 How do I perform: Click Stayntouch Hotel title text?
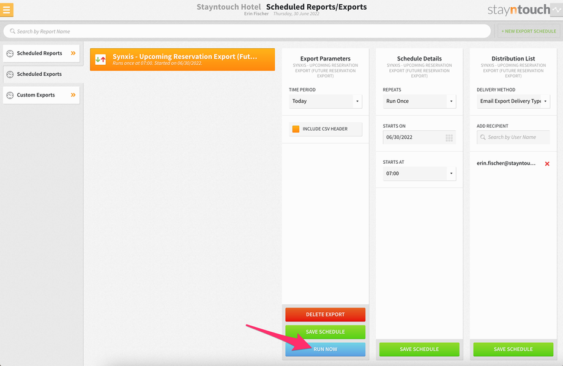(x=229, y=7)
